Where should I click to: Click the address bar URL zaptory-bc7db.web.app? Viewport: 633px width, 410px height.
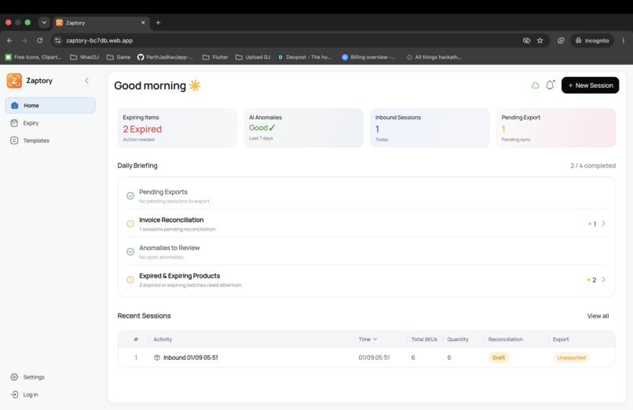click(x=99, y=40)
